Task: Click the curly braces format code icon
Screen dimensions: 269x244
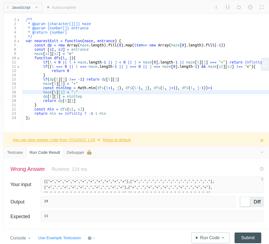Action: point(227,7)
